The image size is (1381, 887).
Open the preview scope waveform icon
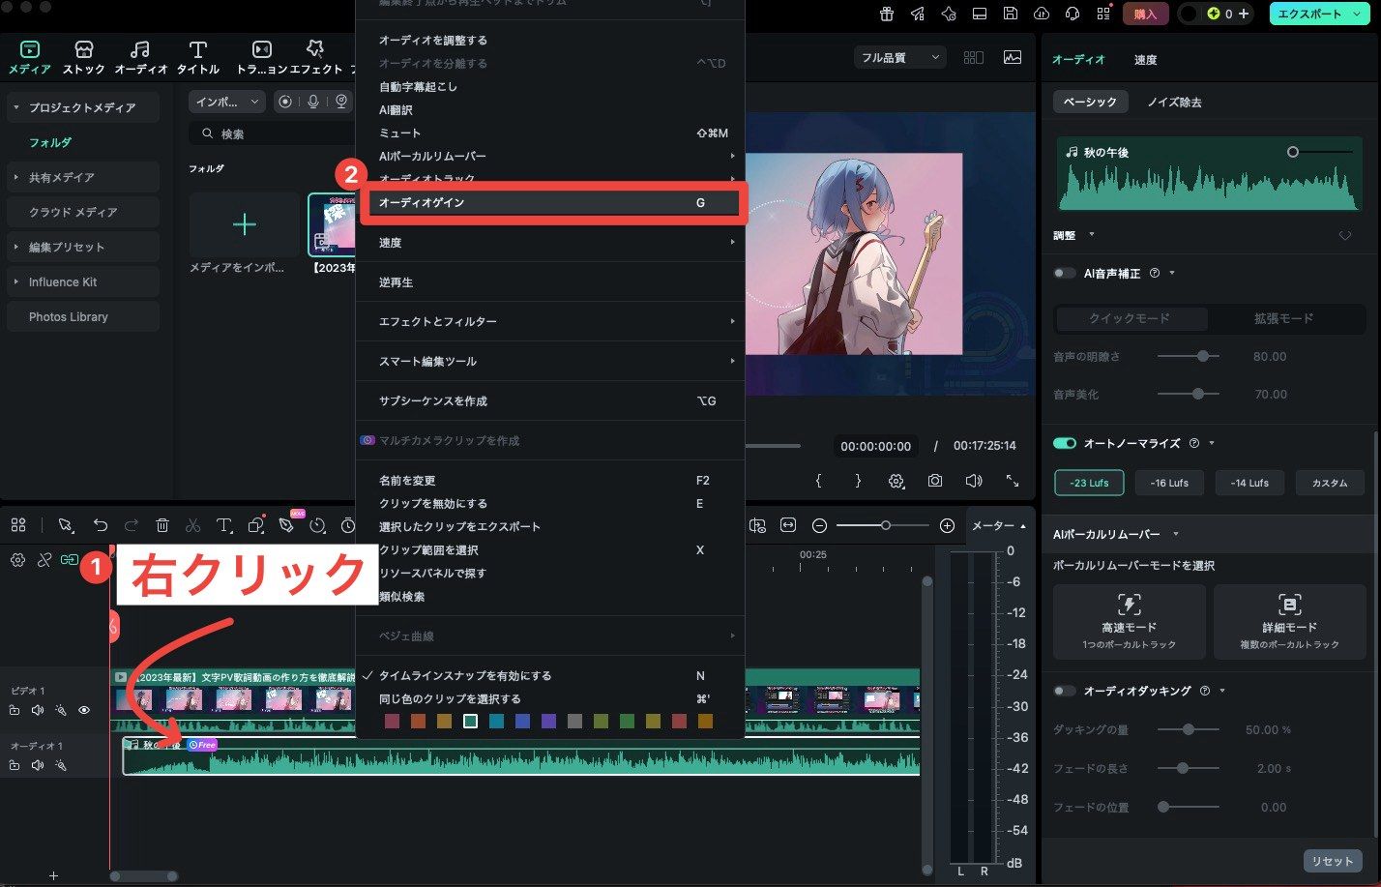(x=1013, y=58)
